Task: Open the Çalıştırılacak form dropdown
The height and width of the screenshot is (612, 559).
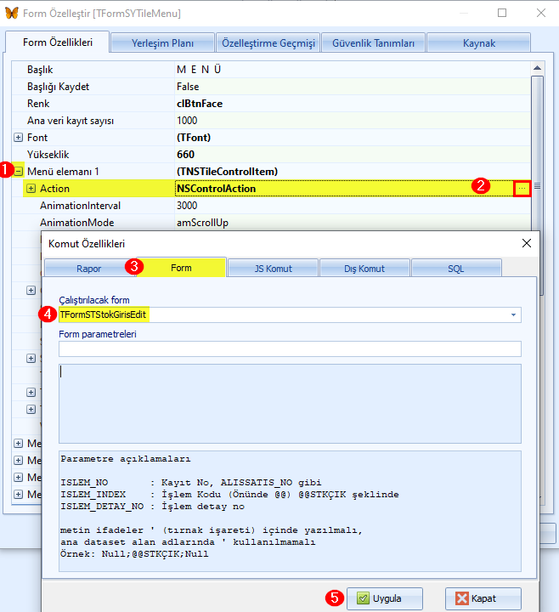Action: [x=513, y=314]
